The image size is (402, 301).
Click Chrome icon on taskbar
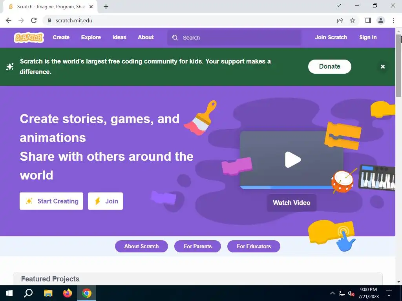click(87, 293)
